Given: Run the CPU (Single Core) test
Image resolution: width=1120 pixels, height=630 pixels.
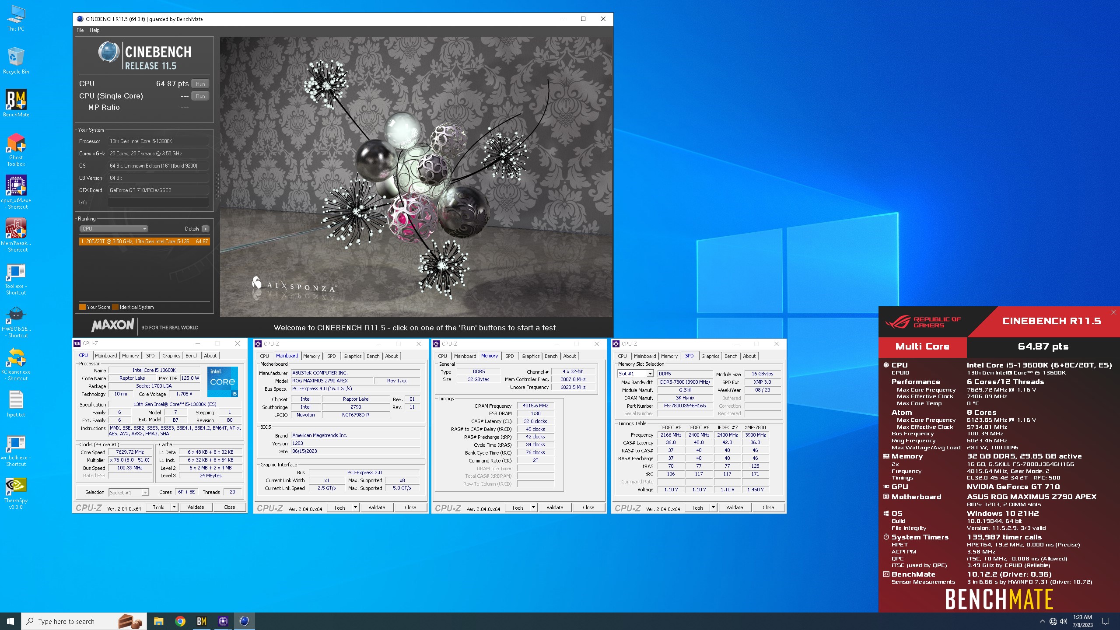Looking at the screenshot, I should tap(200, 96).
